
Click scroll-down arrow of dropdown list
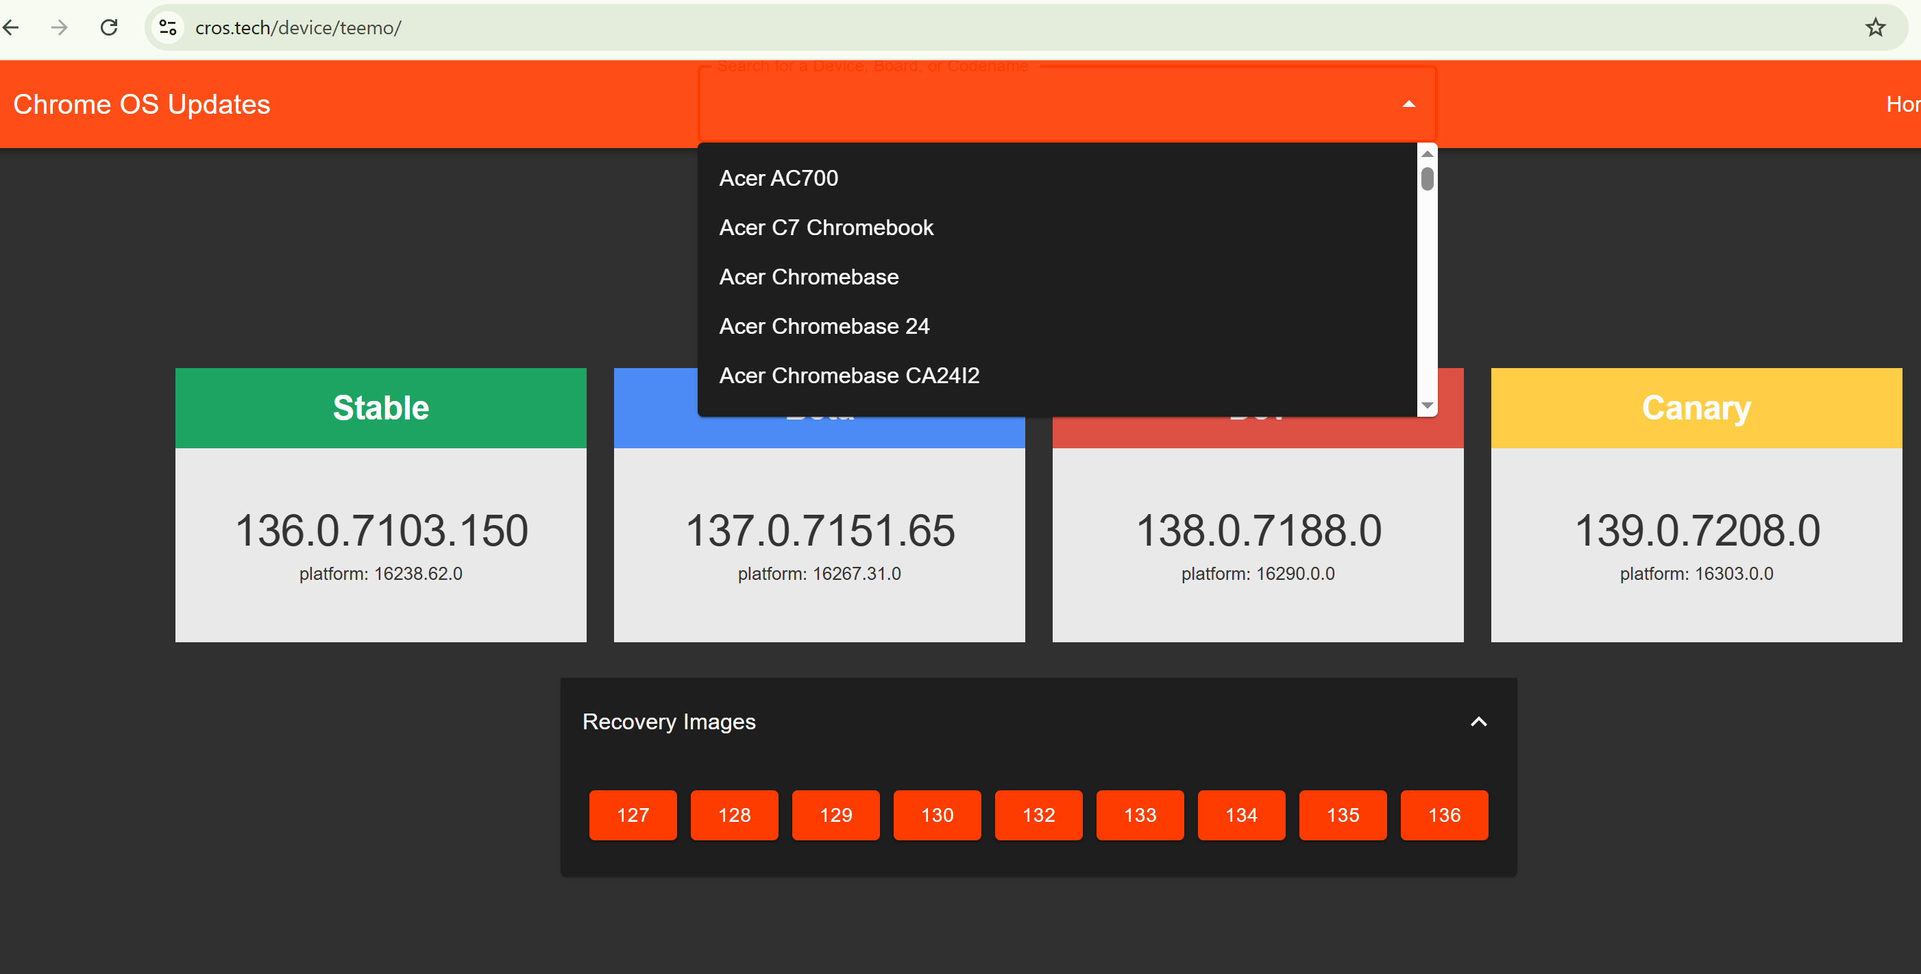pos(1427,406)
